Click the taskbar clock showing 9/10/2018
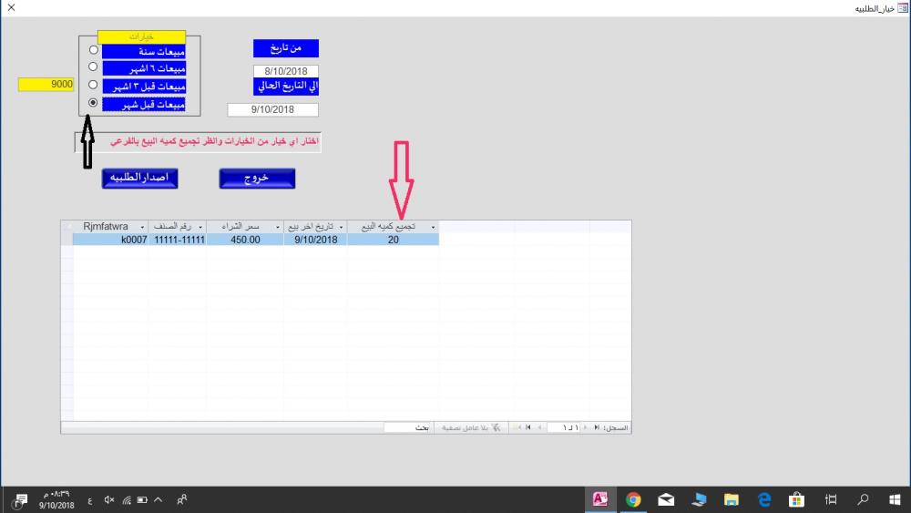 pos(56,499)
